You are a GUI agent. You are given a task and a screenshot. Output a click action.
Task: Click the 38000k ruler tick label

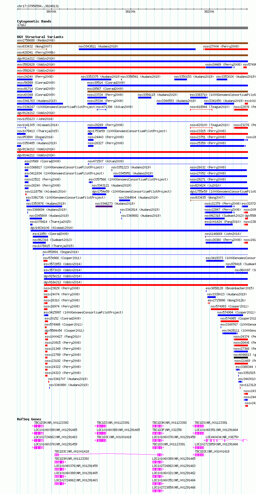click(51, 12)
